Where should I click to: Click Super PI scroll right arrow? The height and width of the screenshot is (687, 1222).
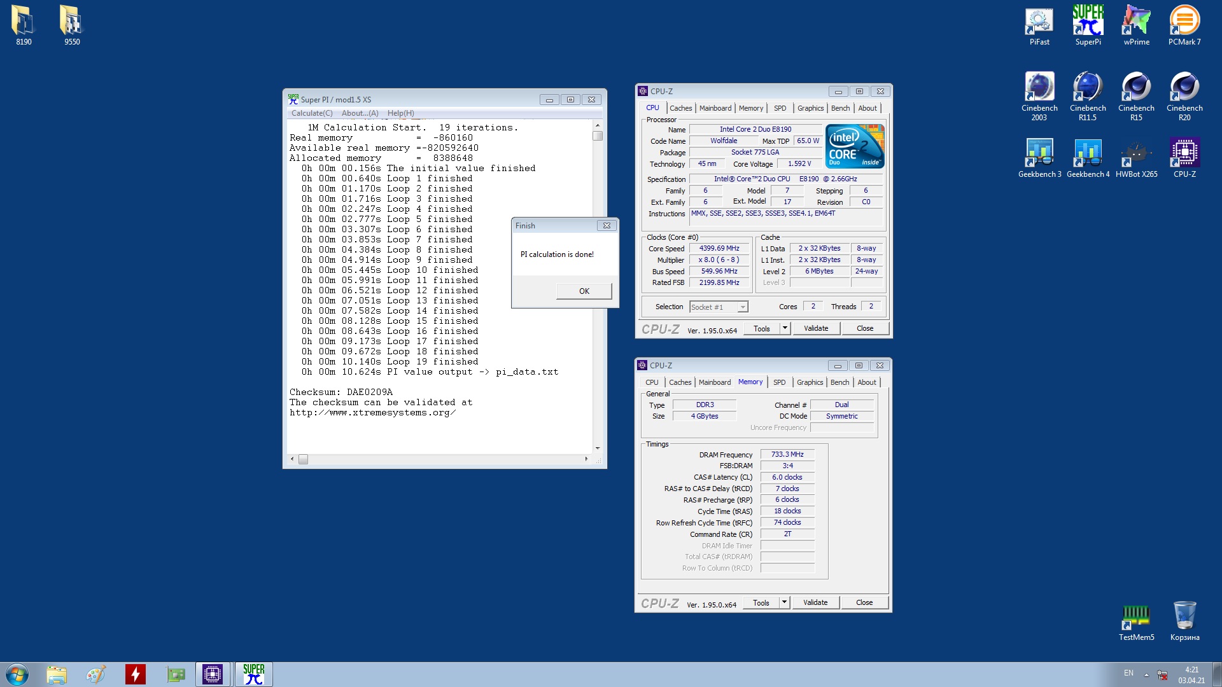(x=586, y=459)
